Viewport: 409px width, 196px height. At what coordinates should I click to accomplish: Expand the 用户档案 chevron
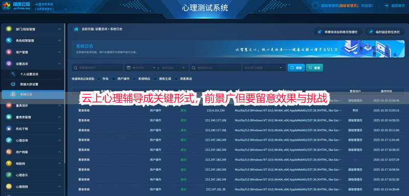point(59,152)
